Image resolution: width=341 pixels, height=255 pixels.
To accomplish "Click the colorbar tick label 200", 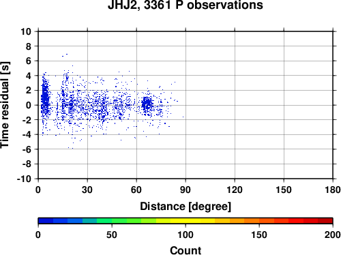I will click(332, 235).
